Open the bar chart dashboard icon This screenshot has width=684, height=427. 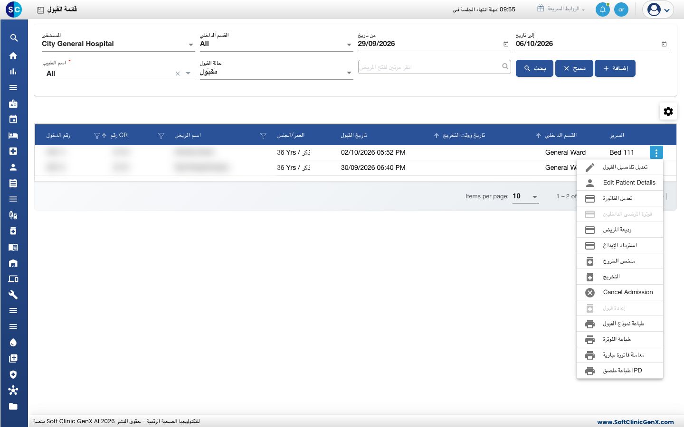pos(13,72)
